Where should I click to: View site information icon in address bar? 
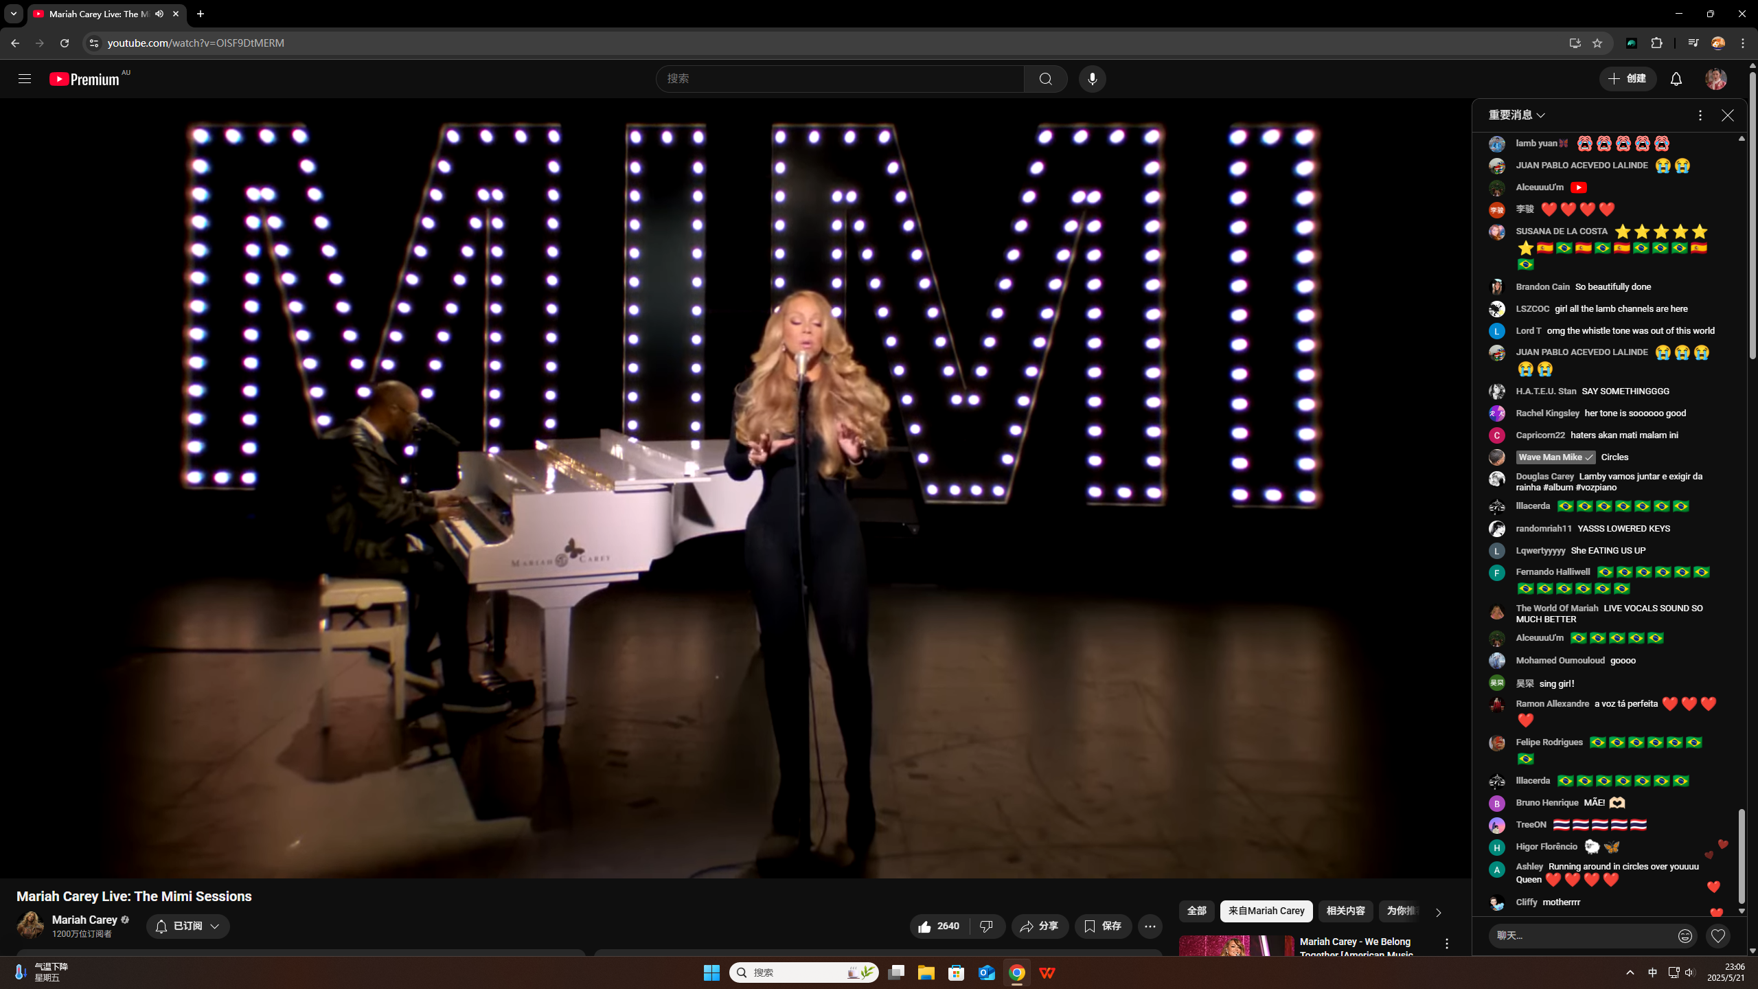[x=94, y=43]
